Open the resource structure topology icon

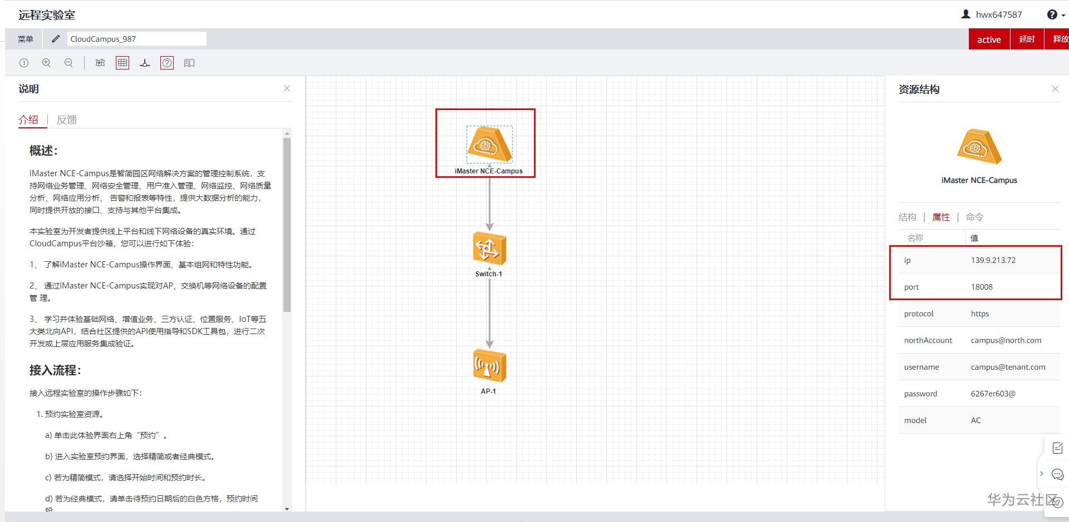coord(145,63)
